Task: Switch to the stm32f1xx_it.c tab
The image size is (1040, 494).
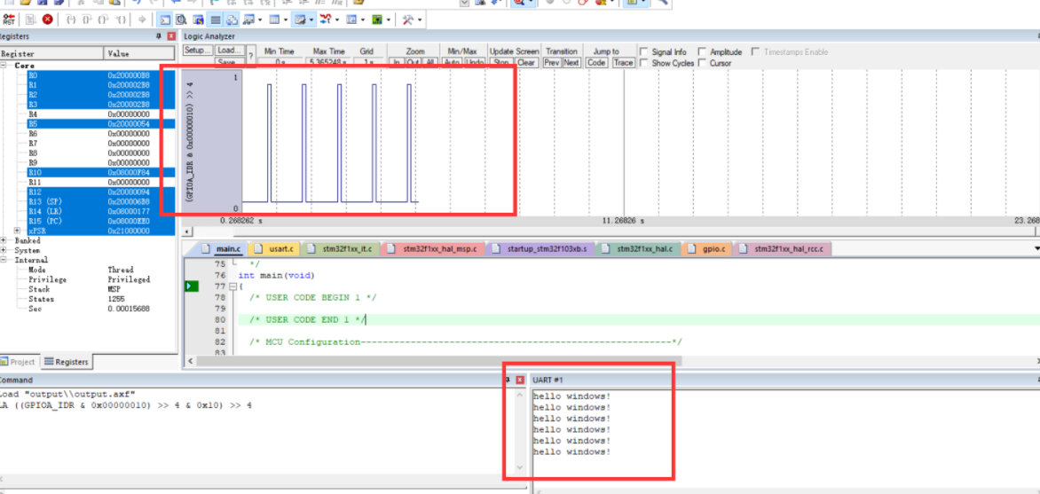Action: 341,249
